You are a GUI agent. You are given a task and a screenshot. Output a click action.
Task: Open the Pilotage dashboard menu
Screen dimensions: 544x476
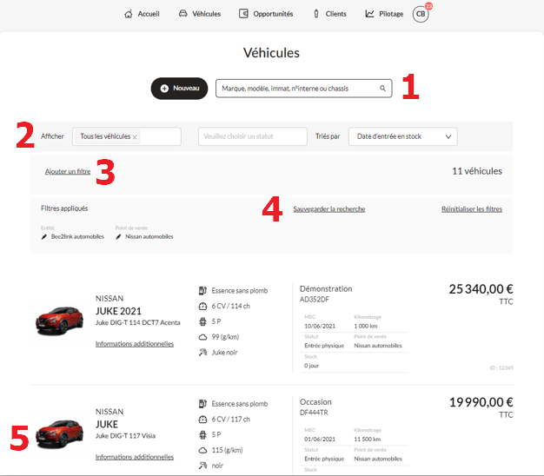click(x=384, y=14)
